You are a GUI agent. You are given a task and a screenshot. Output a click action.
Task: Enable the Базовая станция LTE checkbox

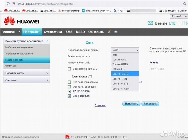[x=69, y=69]
